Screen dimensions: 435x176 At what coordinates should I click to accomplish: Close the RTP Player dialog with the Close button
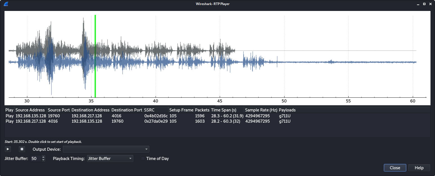point(395,168)
